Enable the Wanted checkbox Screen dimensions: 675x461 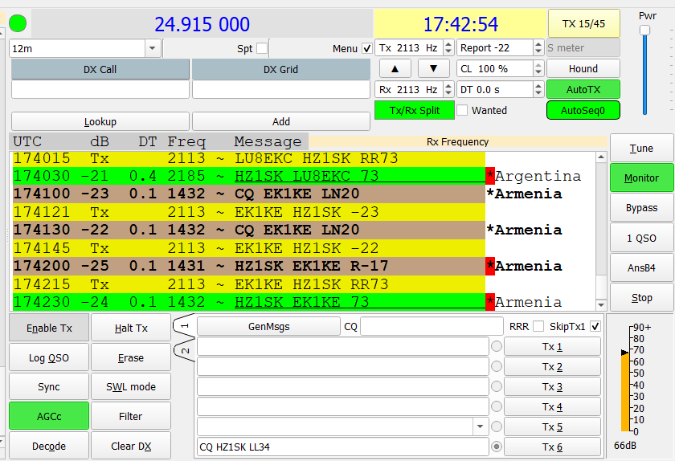462,110
